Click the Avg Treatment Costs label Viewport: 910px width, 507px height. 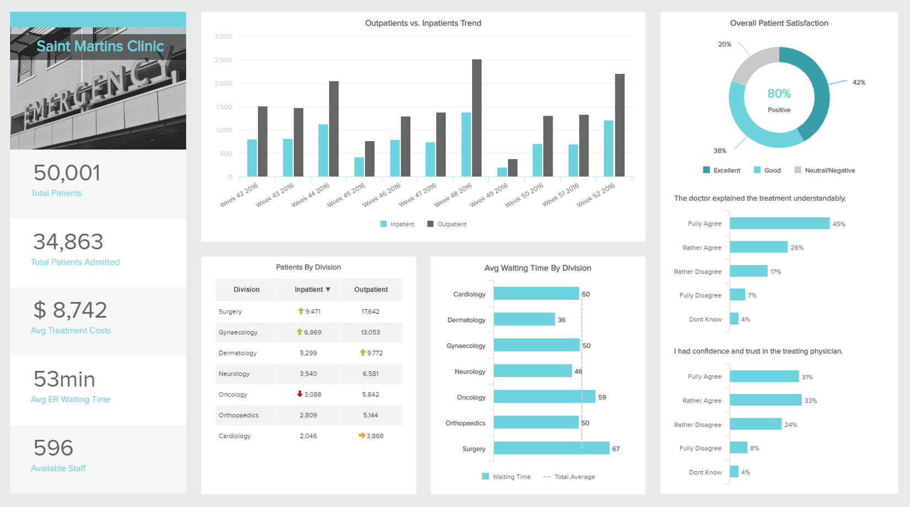coord(71,331)
